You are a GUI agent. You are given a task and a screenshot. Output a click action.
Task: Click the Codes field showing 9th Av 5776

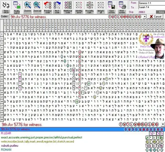point(76,17)
